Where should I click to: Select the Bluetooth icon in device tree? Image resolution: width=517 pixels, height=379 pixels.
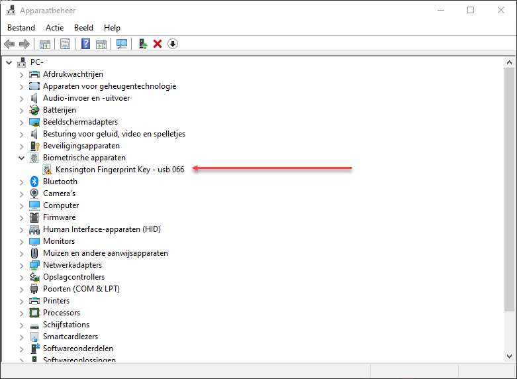coord(34,182)
